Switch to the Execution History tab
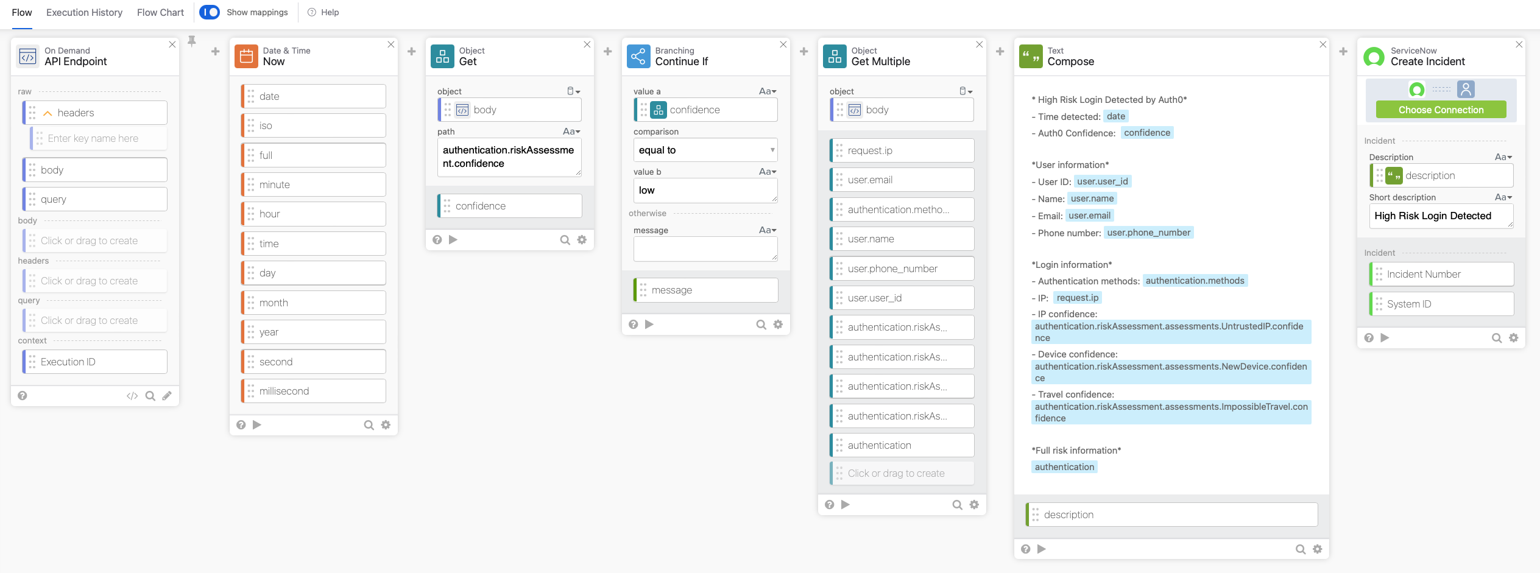1540x573 pixels. [84, 12]
